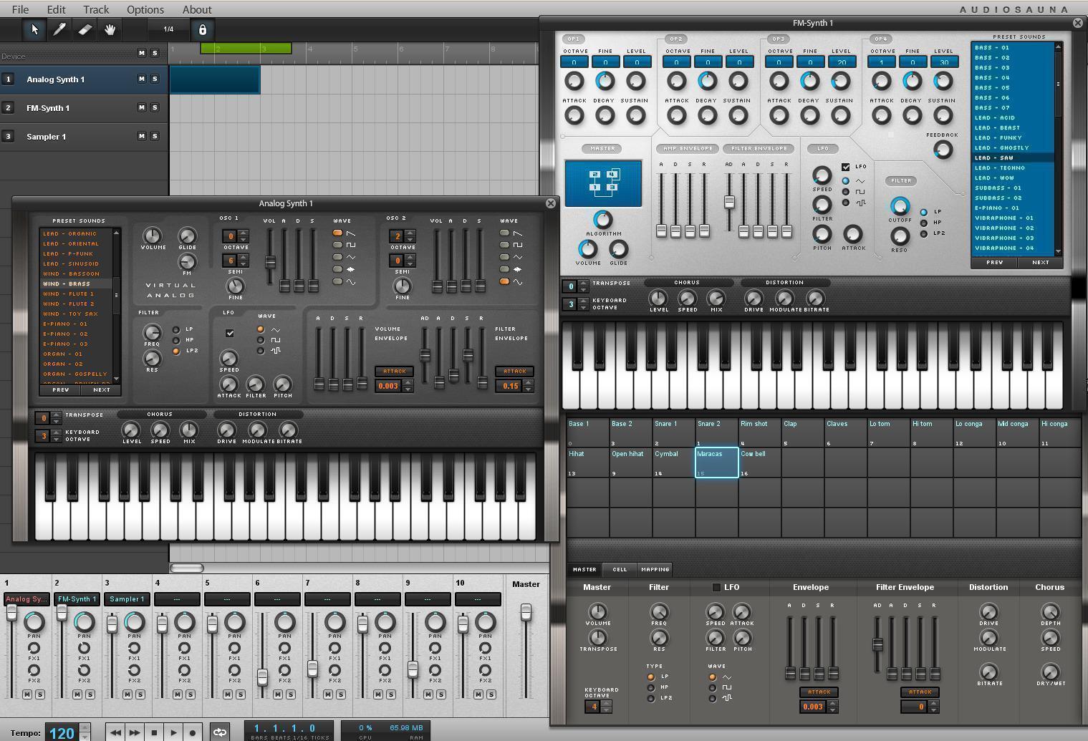Toggle the lock icon in toolbar
This screenshot has width=1088, height=741.
202,29
